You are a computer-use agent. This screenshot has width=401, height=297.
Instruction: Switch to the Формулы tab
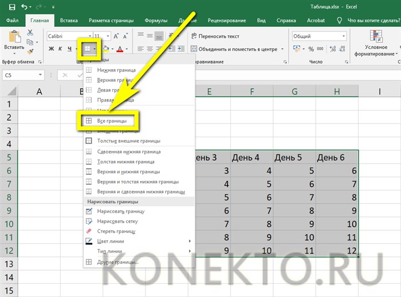tap(156, 21)
